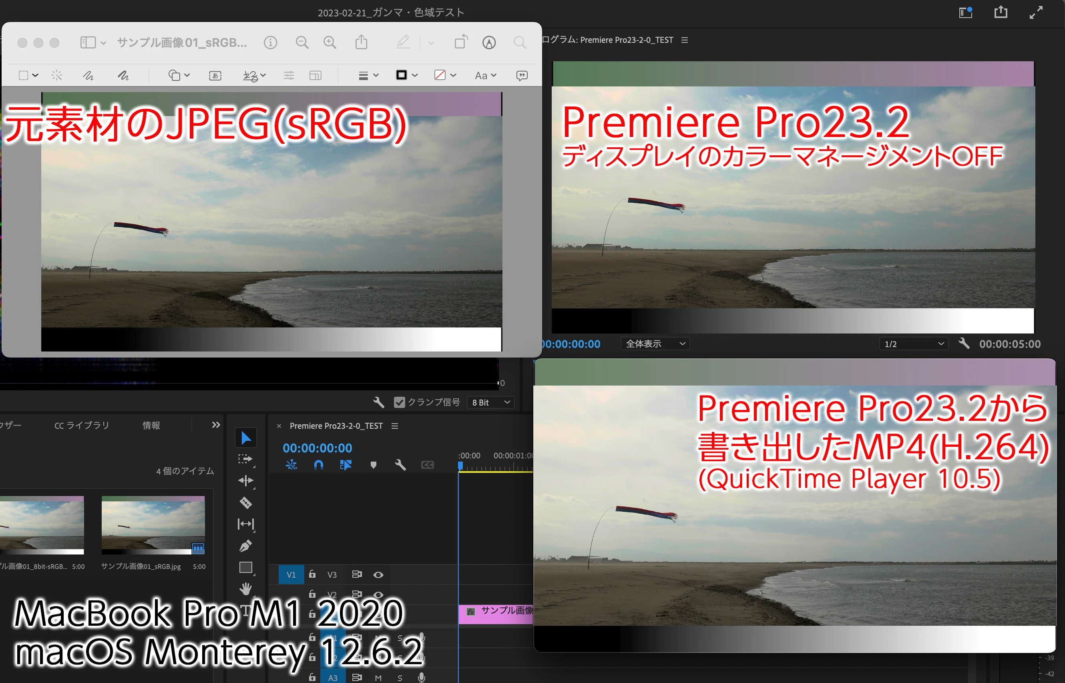The image size is (1065, 683).
Task: Click the Preview share icon
Action: [x=362, y=42]
